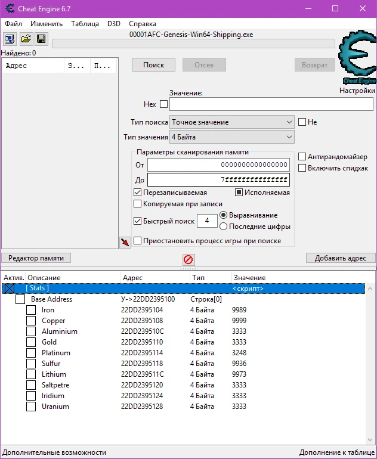Click Дополнительные возможности in status bar
377x459 pixels.
[x=54, y=452]
